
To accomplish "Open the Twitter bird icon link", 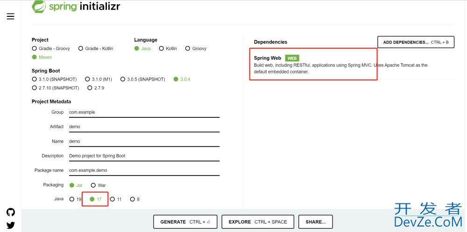I will click(11, 225).
